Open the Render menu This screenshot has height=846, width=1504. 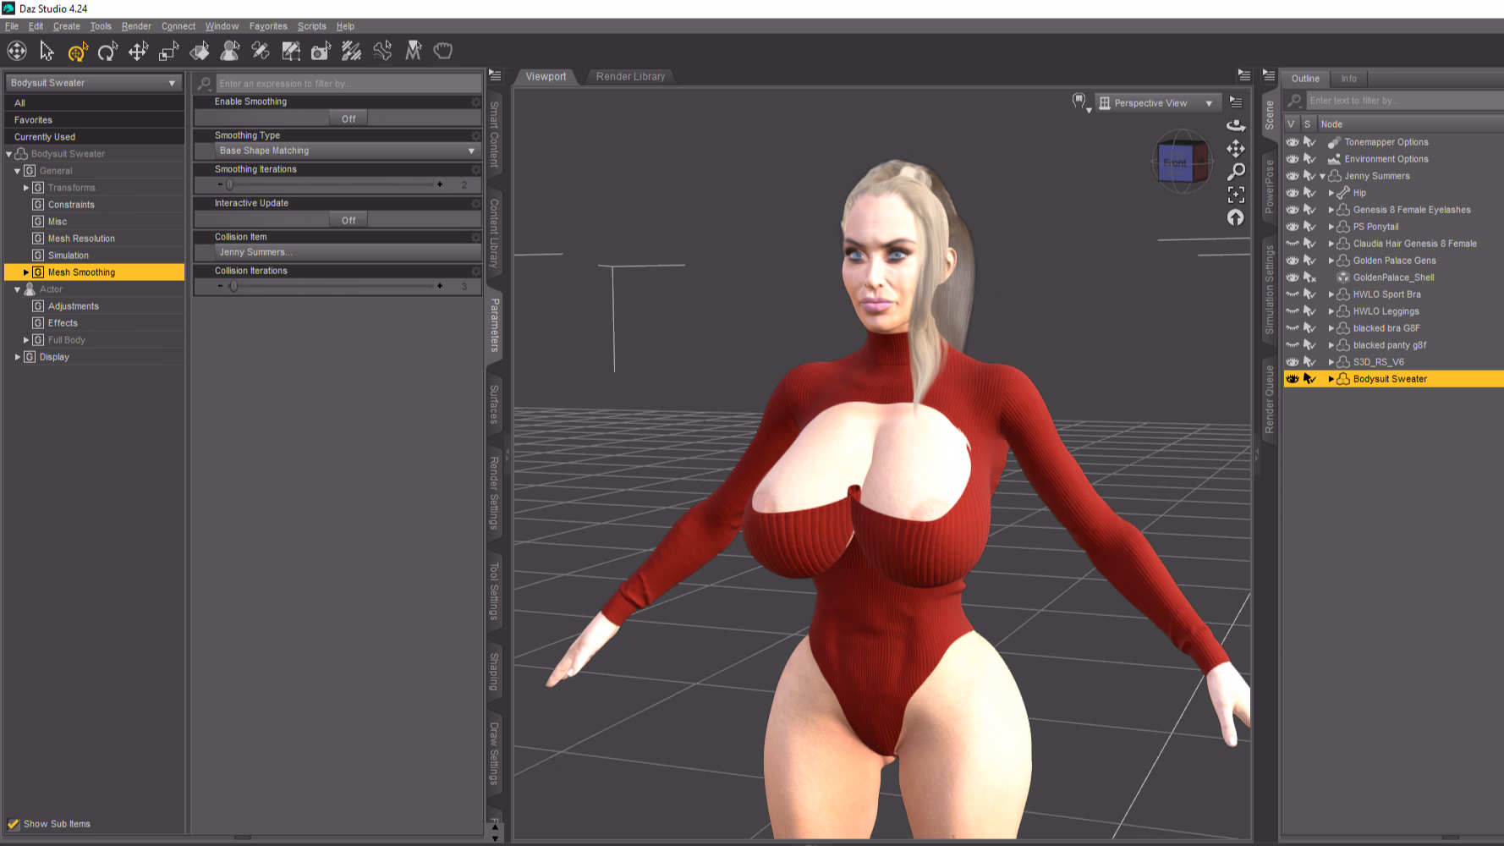pyautogui.click(x=136, y=26)
